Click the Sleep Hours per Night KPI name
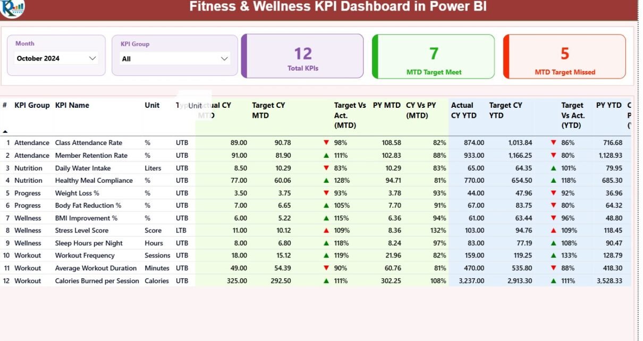Screen dimensions: 643x341 [89, 243]
